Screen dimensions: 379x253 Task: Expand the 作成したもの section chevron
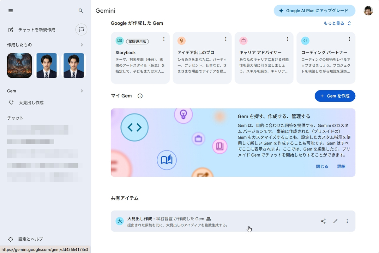82,45
